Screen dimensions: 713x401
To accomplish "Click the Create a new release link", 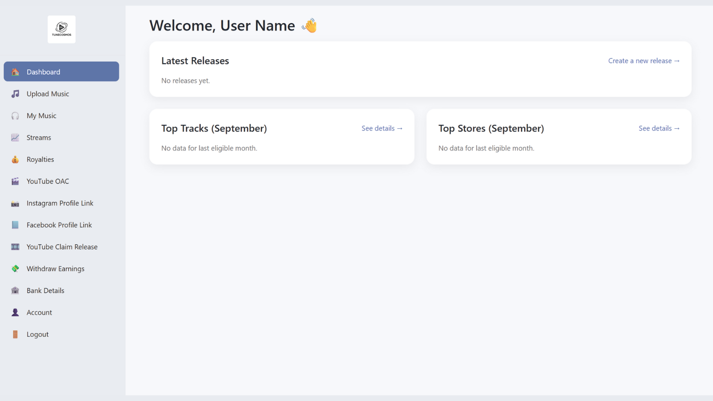I will point(643,61).
